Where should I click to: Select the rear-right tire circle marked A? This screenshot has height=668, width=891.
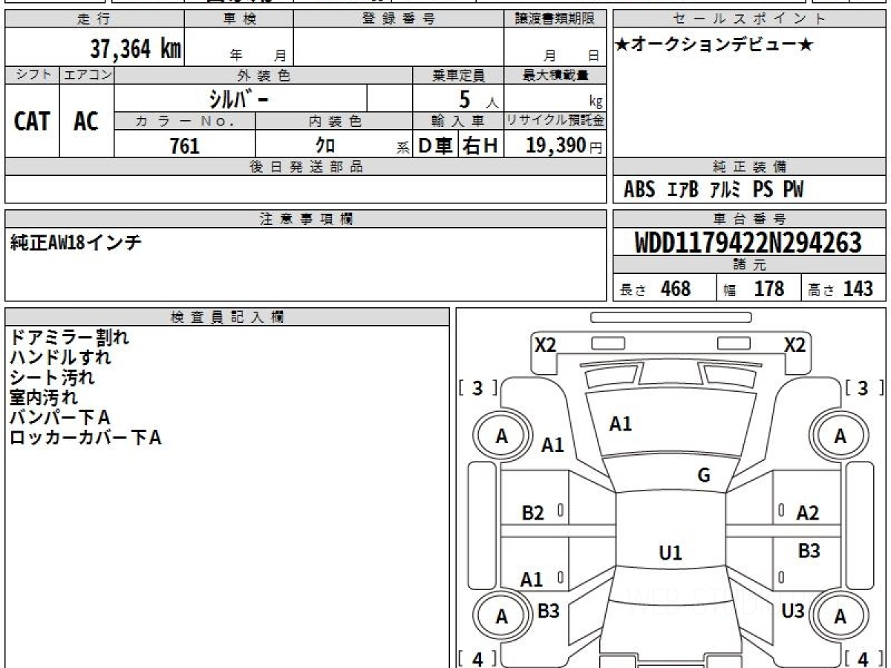pos(840,616)
